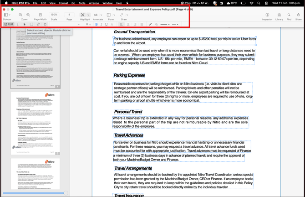Fit document to Page Width
The image size is (305, 197).
coord(41,15)
